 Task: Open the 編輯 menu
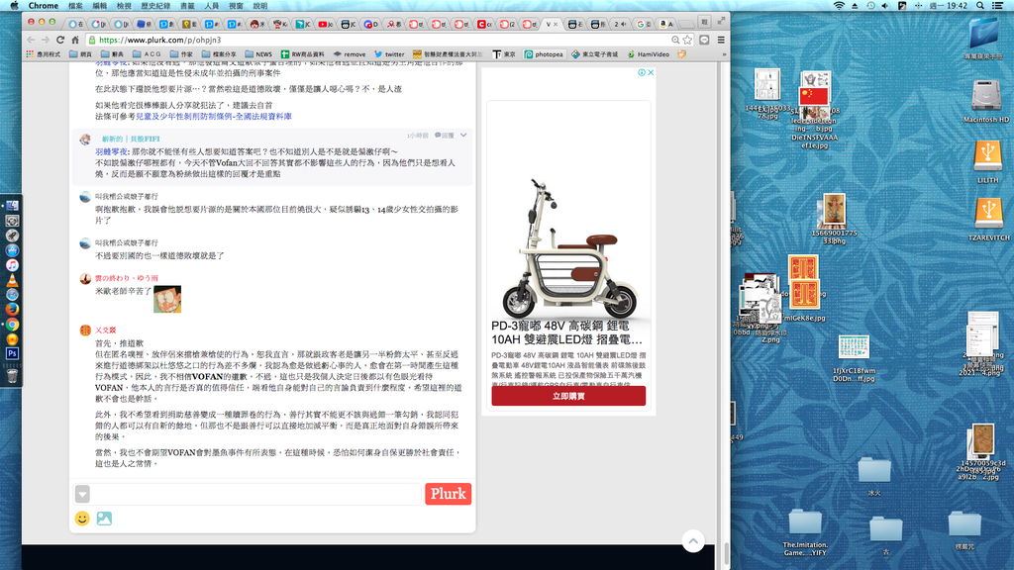tap(100, 6)
